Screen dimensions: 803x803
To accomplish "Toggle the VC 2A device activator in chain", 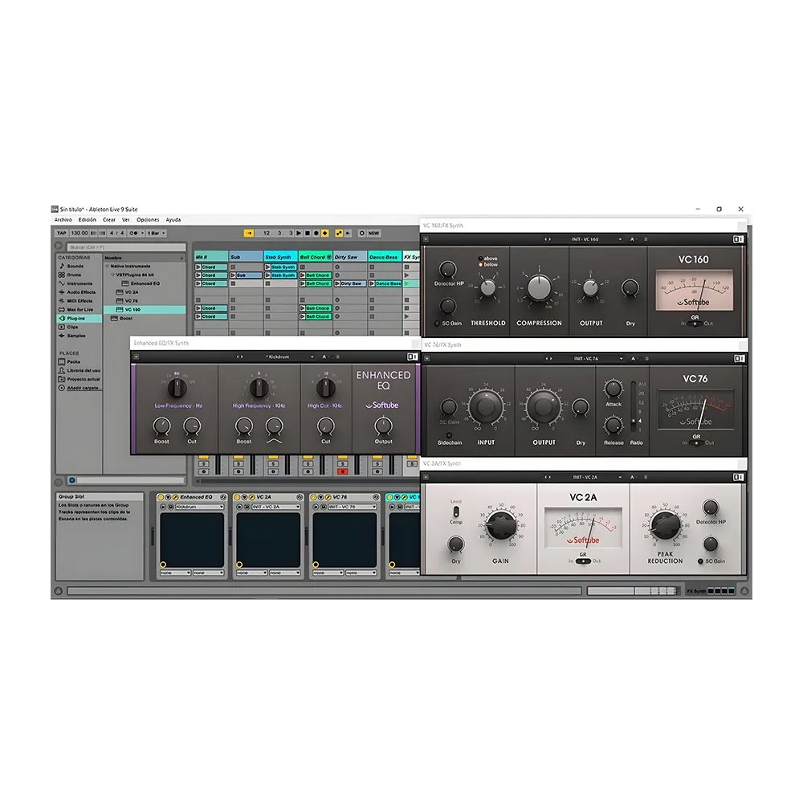I will point(237,497).
